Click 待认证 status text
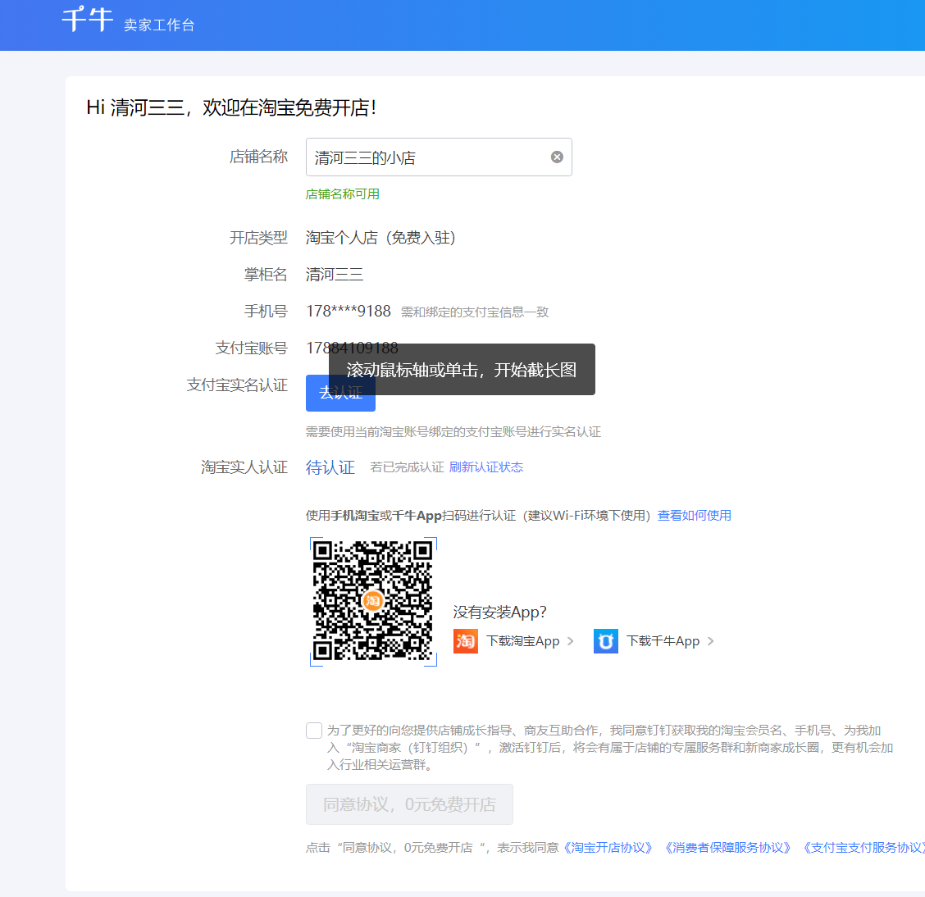925x897 pixels. [330, 467]
